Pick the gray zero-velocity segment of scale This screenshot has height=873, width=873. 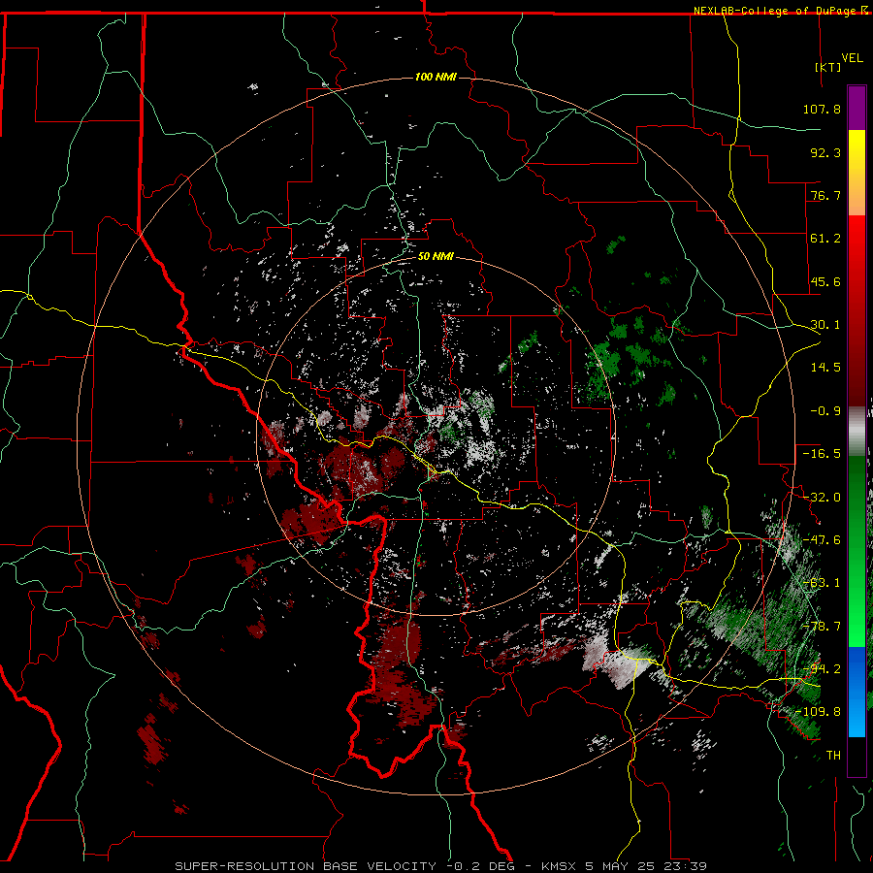[857, 432]
